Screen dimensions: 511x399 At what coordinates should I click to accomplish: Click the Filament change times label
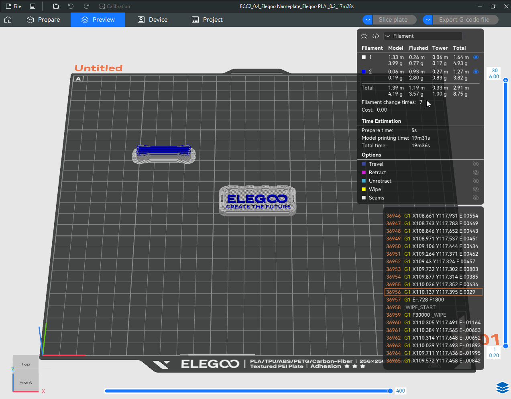pos(389,102)
